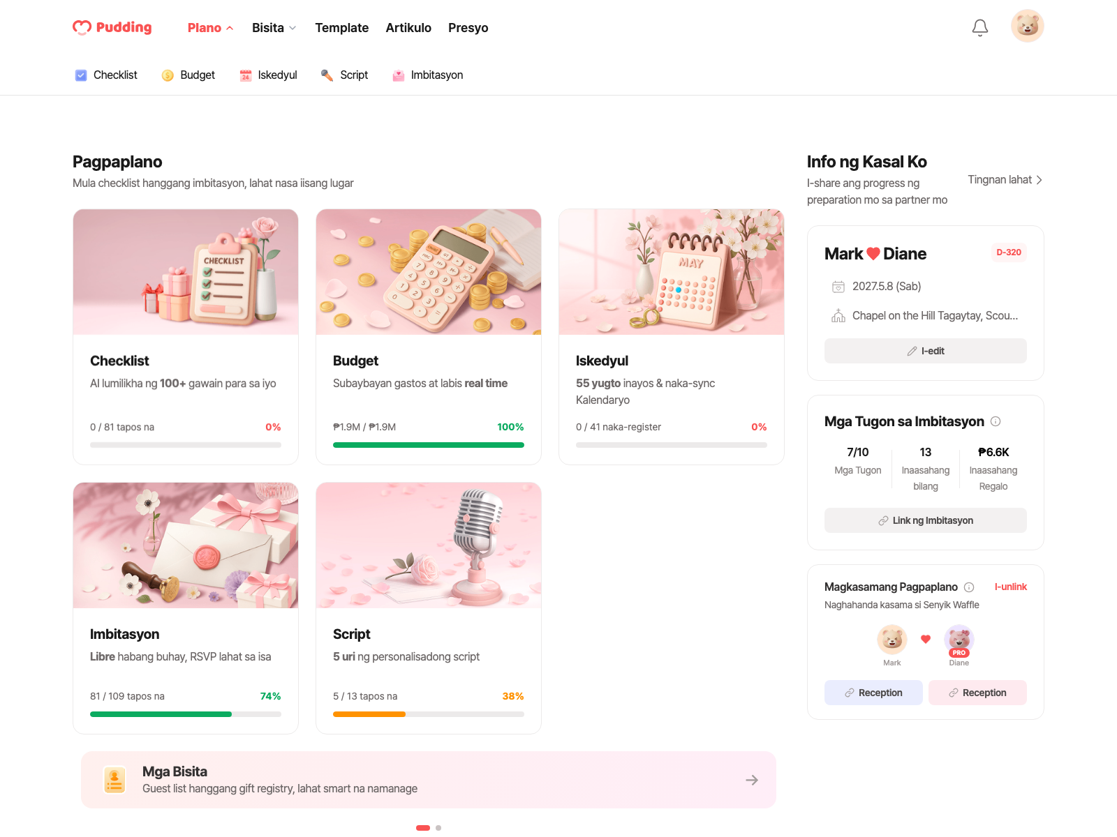Click the Script 38% progress bar

pos(429,714)
